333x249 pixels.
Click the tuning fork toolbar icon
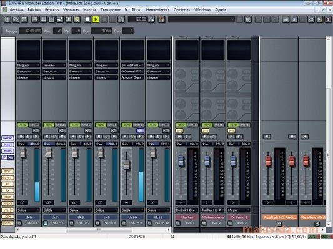click(x=121, y=19)
